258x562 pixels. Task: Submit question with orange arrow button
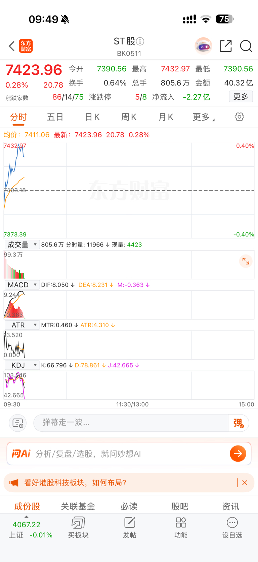(238, 454)
